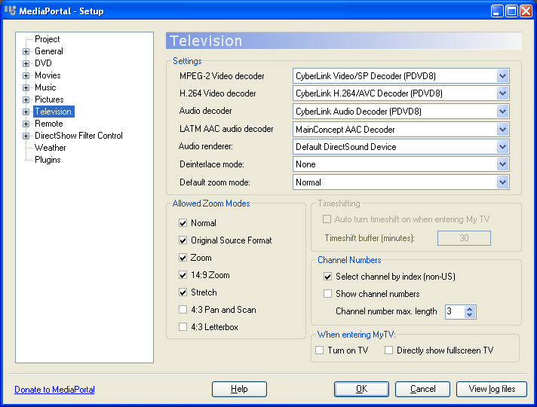Minimize the MediaPortal Setup window
Image resolution: width=537 pixels, height=407 pixels.
(497, 11)
